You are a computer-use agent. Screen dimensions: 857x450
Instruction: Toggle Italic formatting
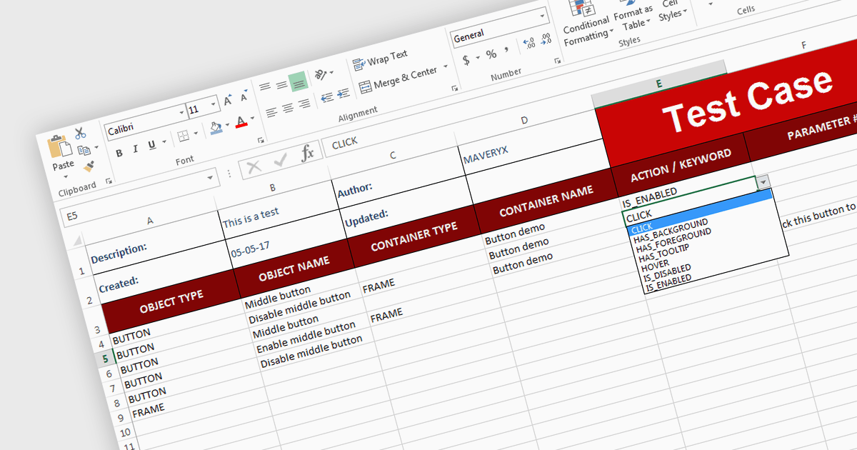(136, 149)
